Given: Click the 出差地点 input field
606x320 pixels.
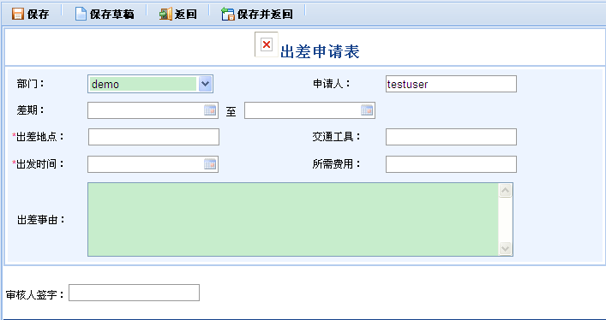Looking at the screenshot, I should click(x=153, y=137).
